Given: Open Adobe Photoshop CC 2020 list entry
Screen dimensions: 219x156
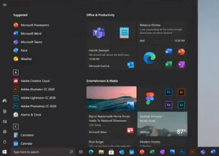Looking at the screenshot, I should 35,106.
